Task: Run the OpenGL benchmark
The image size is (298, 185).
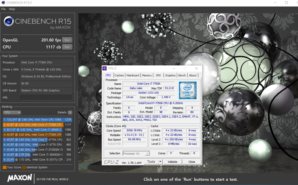Action: click(67, 40)
